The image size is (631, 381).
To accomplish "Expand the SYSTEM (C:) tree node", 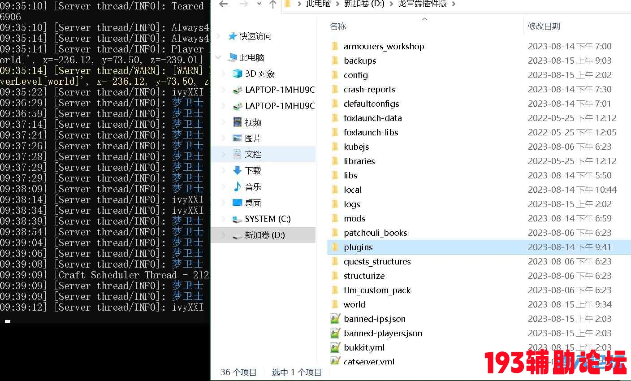I will tap(224, 219).
